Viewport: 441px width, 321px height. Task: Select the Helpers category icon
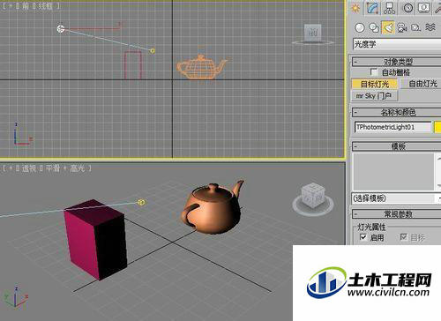(x=415, y=27)
